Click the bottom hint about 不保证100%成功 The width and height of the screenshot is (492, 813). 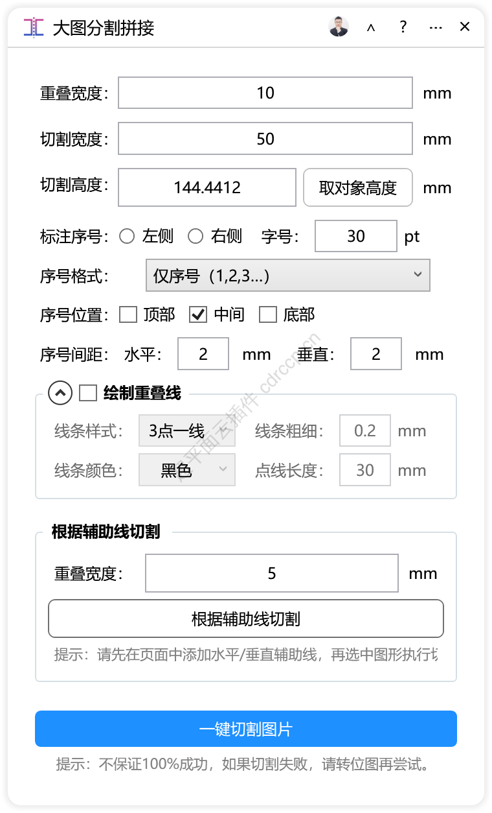point(243,764)
